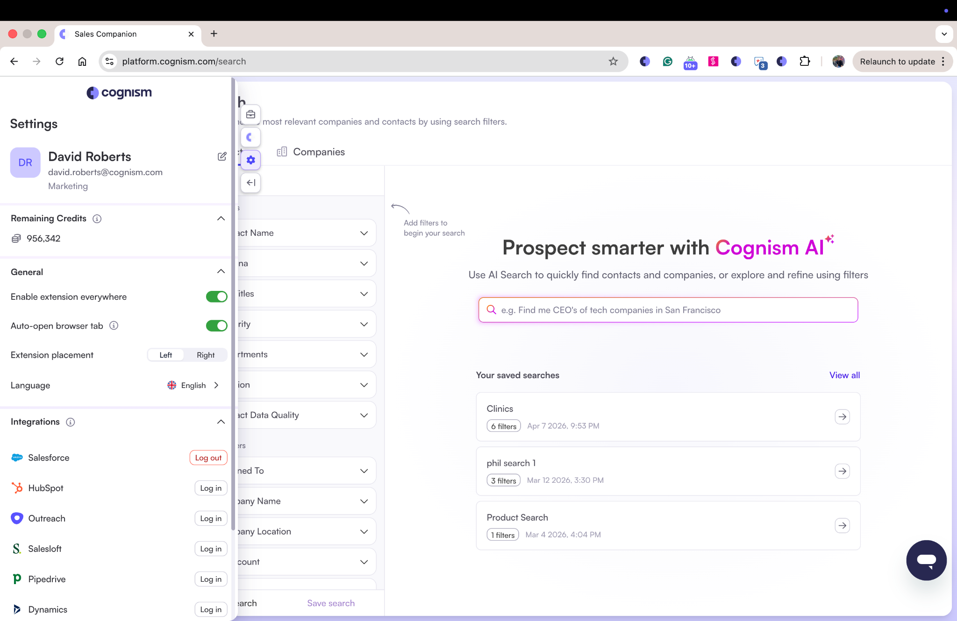This screenshot has height=621, width=957.
Task: Click the collapse panel arrow icon
Action: 251,183
